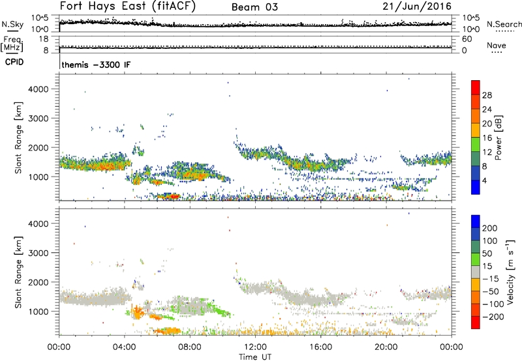Click the 'Power [dB]' color bar label
The width and height of the screenshot is (522, 361).
pos(498,137)
